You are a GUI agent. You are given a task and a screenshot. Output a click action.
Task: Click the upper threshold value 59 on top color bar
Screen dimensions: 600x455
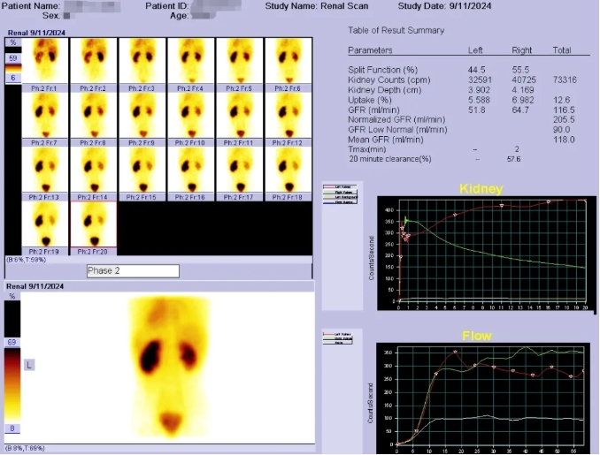pos(13,58)
